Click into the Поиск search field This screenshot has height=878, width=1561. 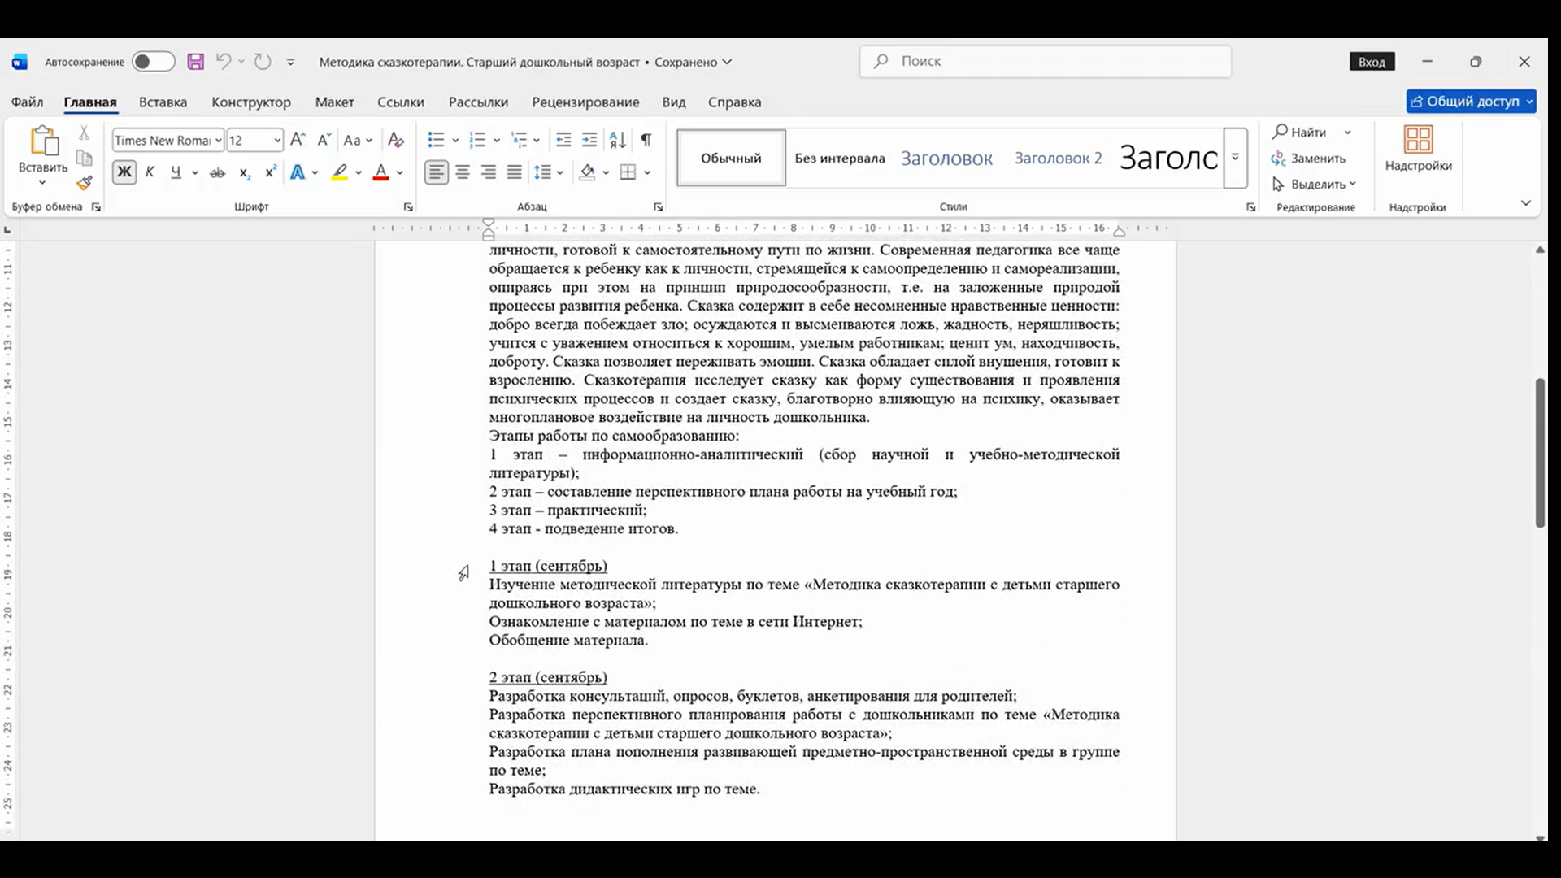click(1046, 61)
